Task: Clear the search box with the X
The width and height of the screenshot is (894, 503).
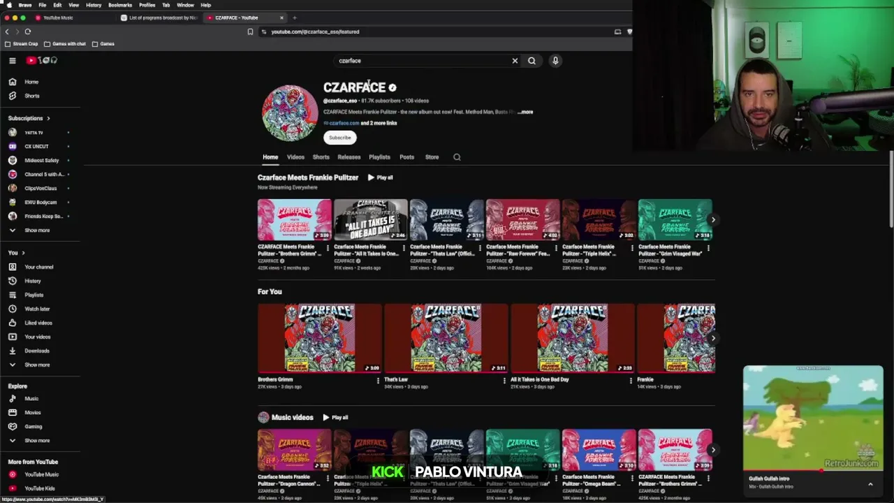Action: click(x=515, y=61)
